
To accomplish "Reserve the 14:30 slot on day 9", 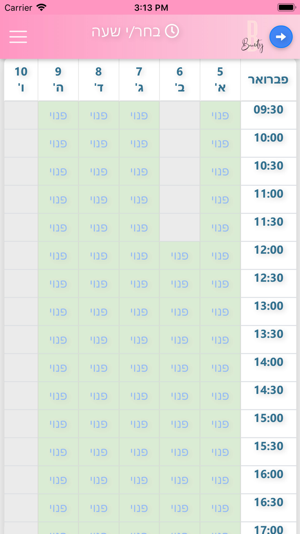I will point(58,396).
